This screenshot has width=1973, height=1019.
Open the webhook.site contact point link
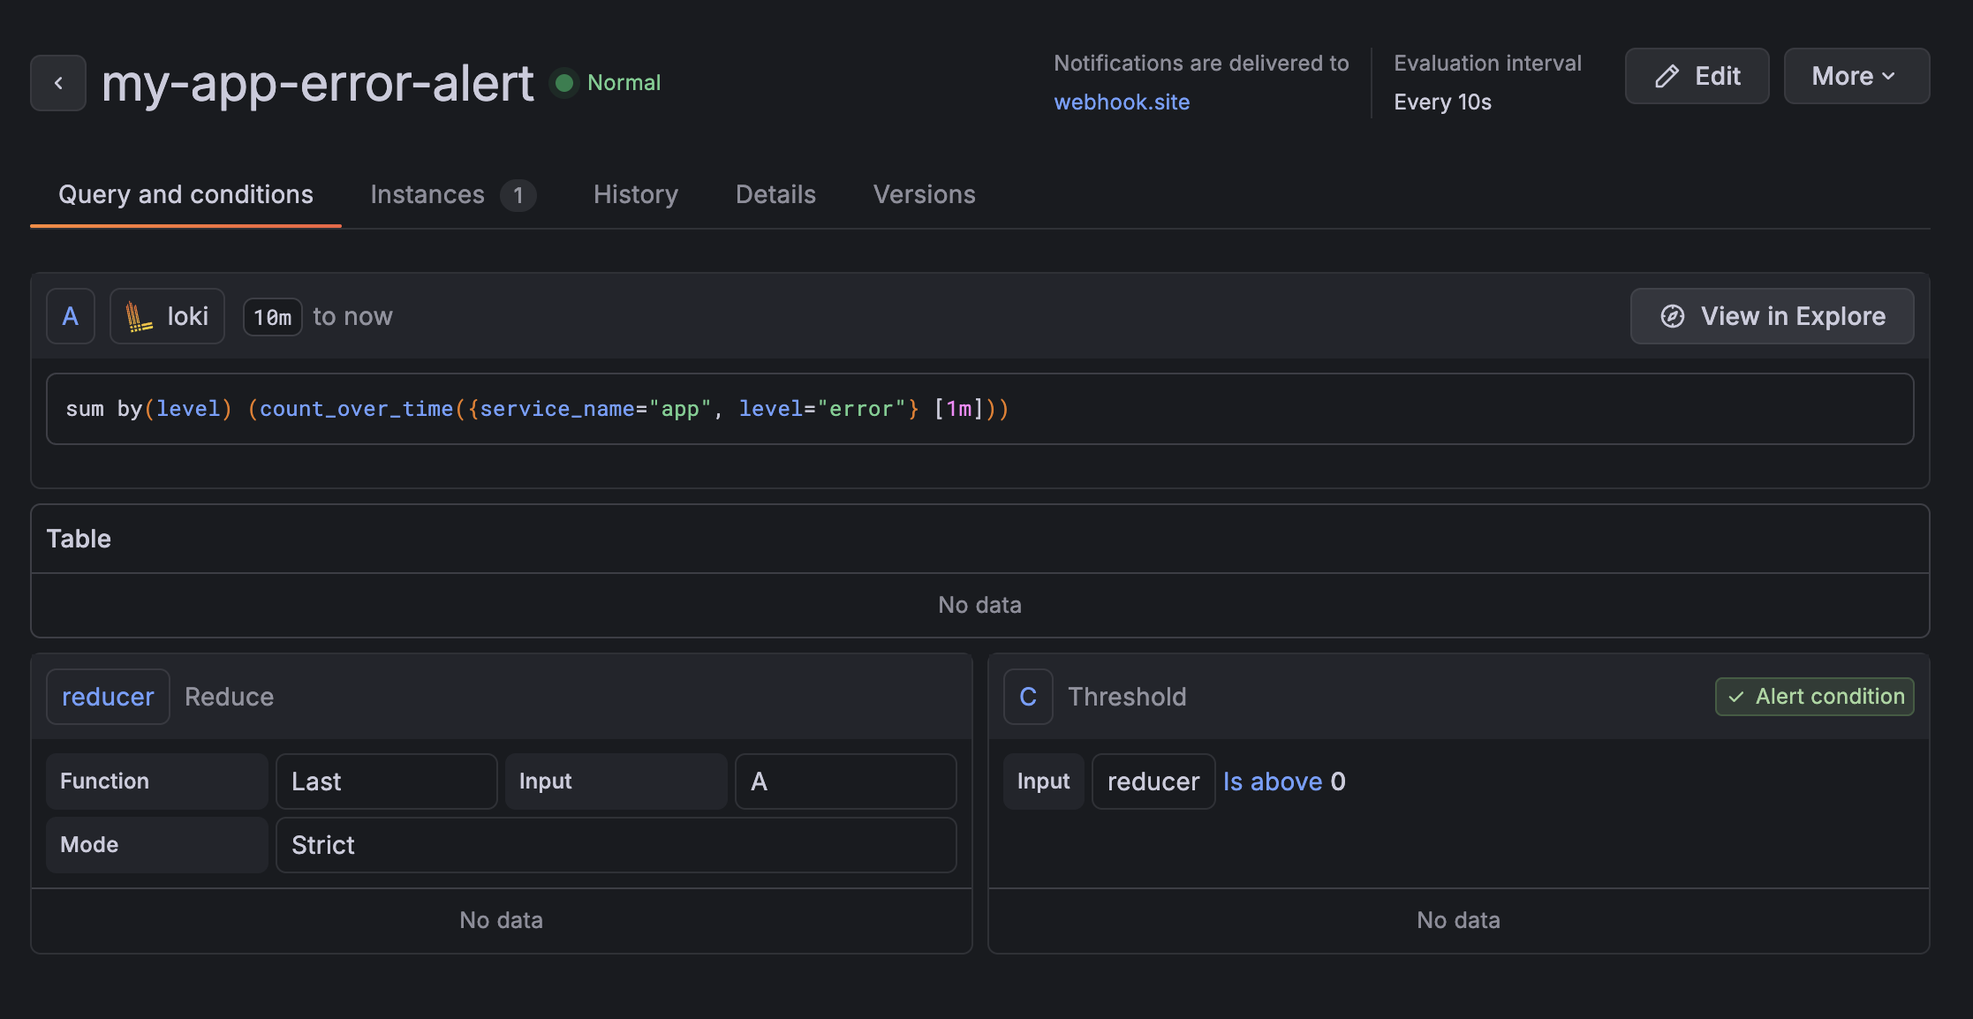pyautogui.click(x=1122, y=102)
